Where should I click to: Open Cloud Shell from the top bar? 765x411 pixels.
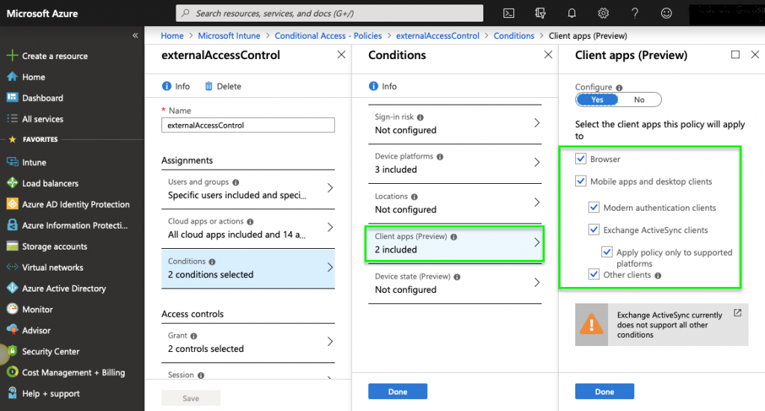click(508, 13)
